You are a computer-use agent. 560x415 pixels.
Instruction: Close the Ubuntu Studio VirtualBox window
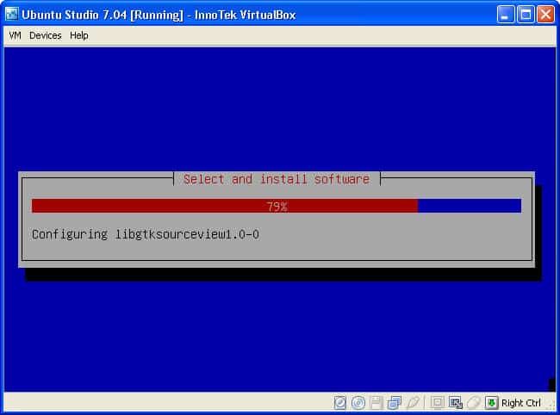click(545, 15)
